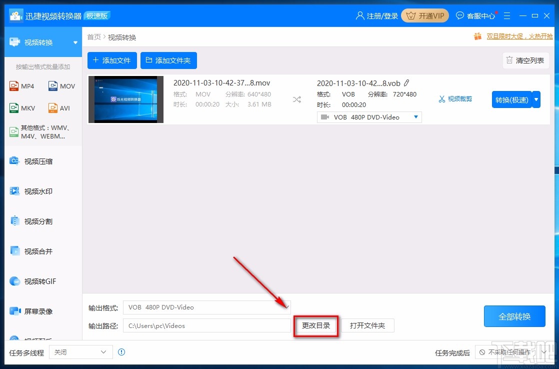Choose MOV batch output format

point(61,86)
